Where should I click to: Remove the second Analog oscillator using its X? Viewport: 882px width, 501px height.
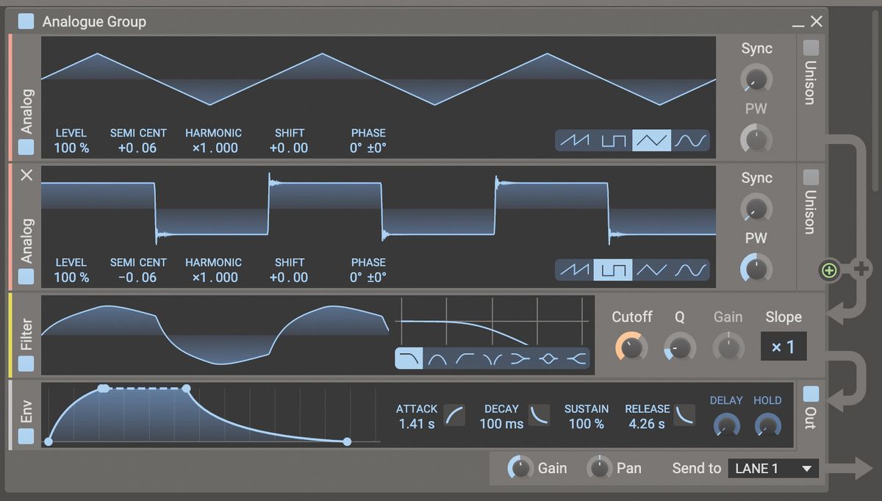(x=26, y=176)
